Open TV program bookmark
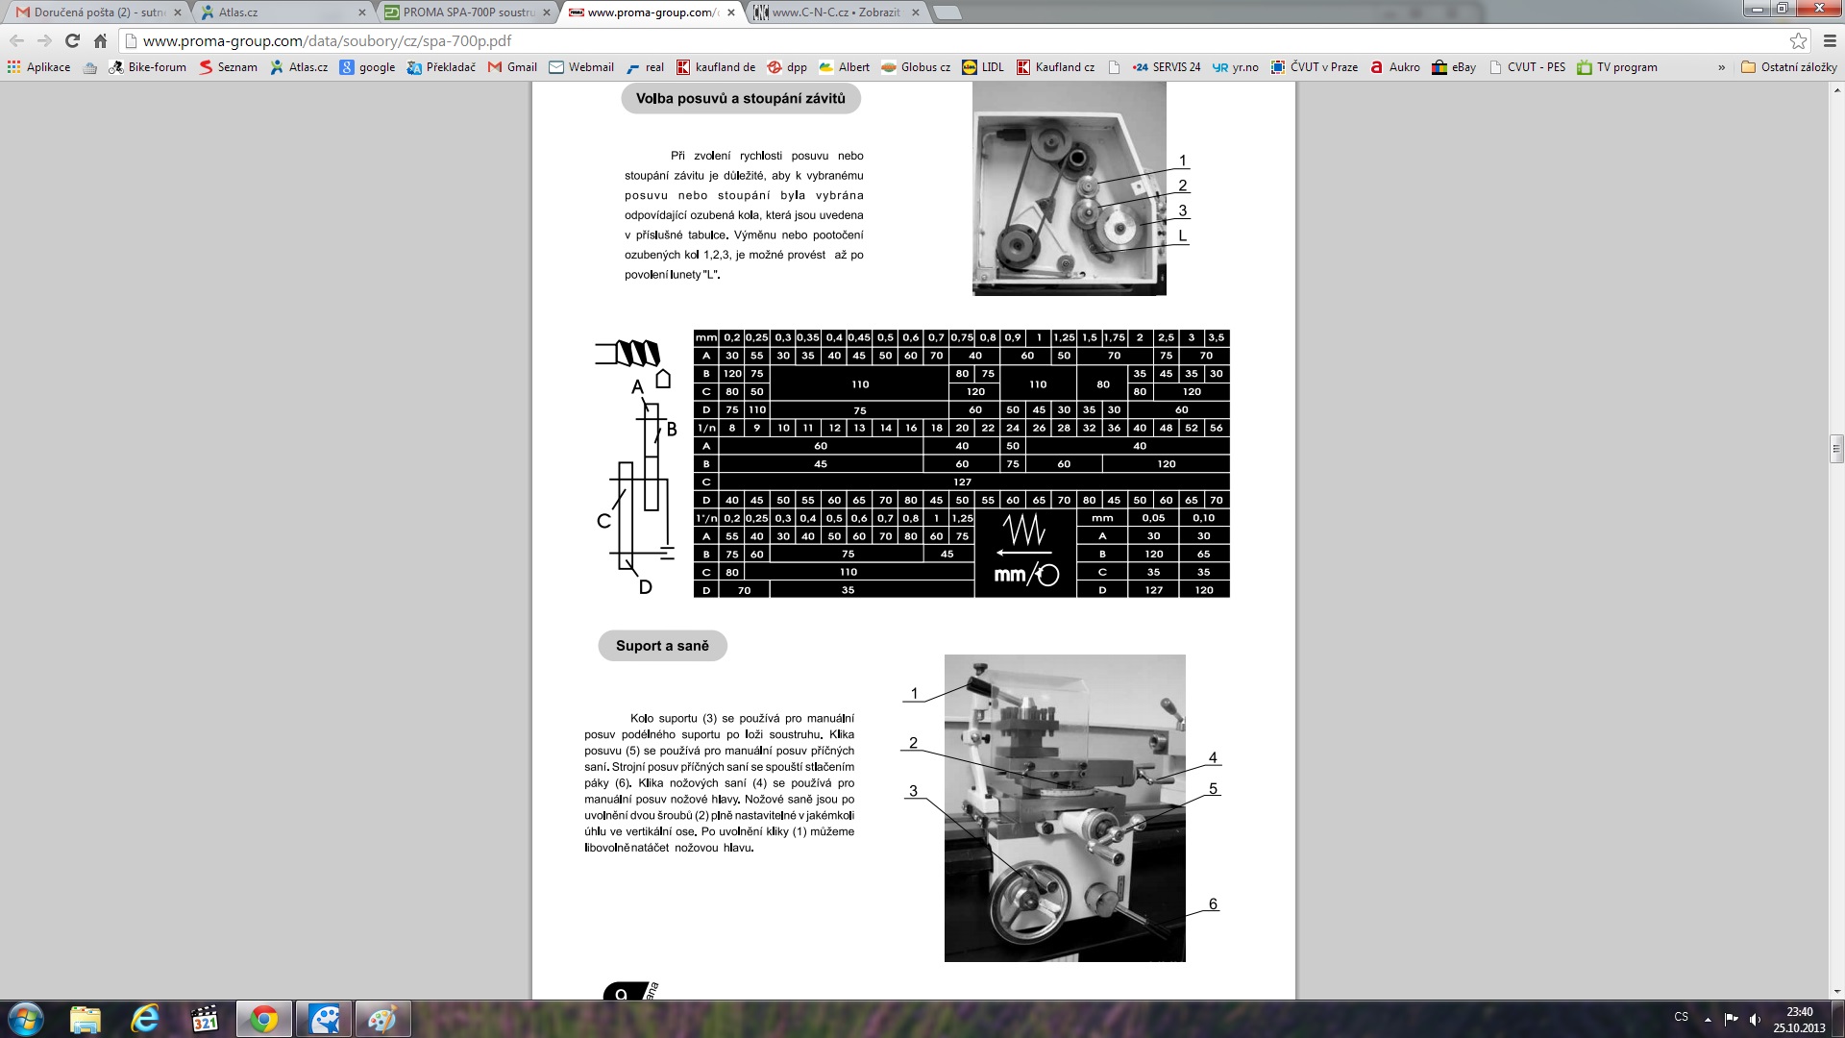The height and width of the screenshot is (1038, 1845). (x=1617, y=67)
